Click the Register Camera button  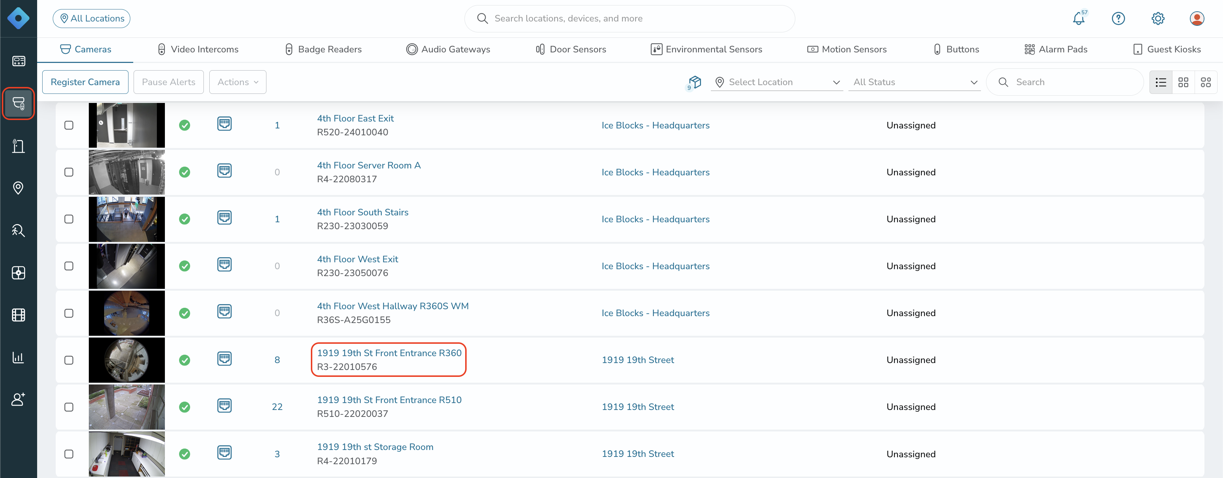pyautogui.click(x=86, y=82)
